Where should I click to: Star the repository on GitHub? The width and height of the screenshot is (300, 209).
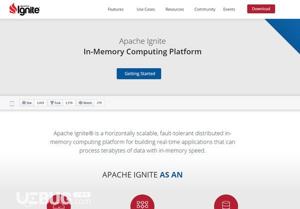(27, 103)
